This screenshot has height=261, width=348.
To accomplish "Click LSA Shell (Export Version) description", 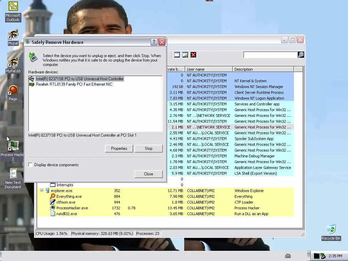I will (x=256, y=173).
